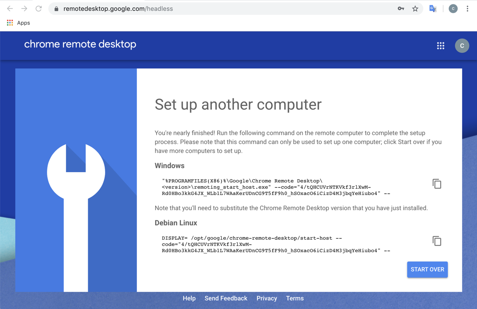Screen dimensions: 477x309
Task: Open the Help link
Action: (x=189, y=298)
